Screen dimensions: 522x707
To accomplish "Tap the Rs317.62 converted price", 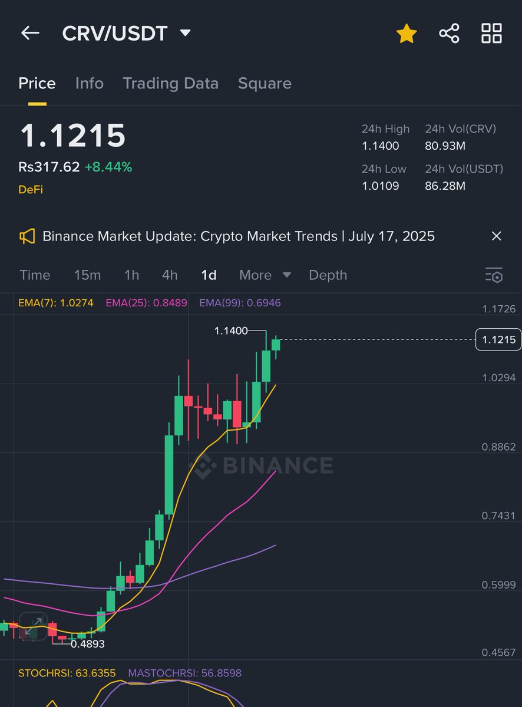I will coord(49,167).
